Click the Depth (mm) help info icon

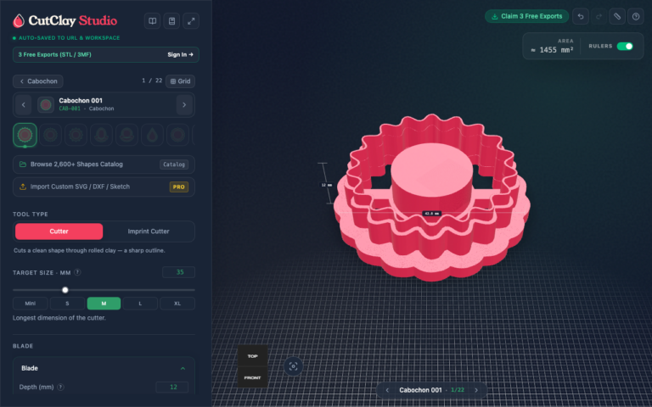click(x=61, y=387)
